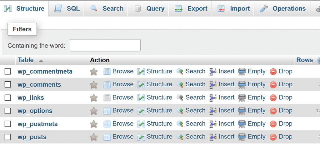Click Insert icon for wp_links

tap(213, 98)
